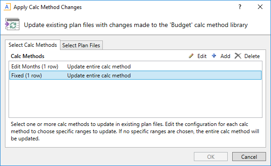Click the blue plus Add icon
This screenshot has width=271, height=166.
click(214, 56)
